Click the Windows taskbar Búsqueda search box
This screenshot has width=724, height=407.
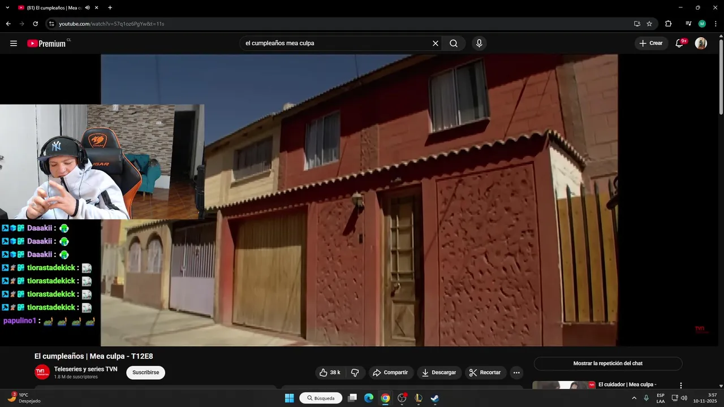click(x=321, y=398)
